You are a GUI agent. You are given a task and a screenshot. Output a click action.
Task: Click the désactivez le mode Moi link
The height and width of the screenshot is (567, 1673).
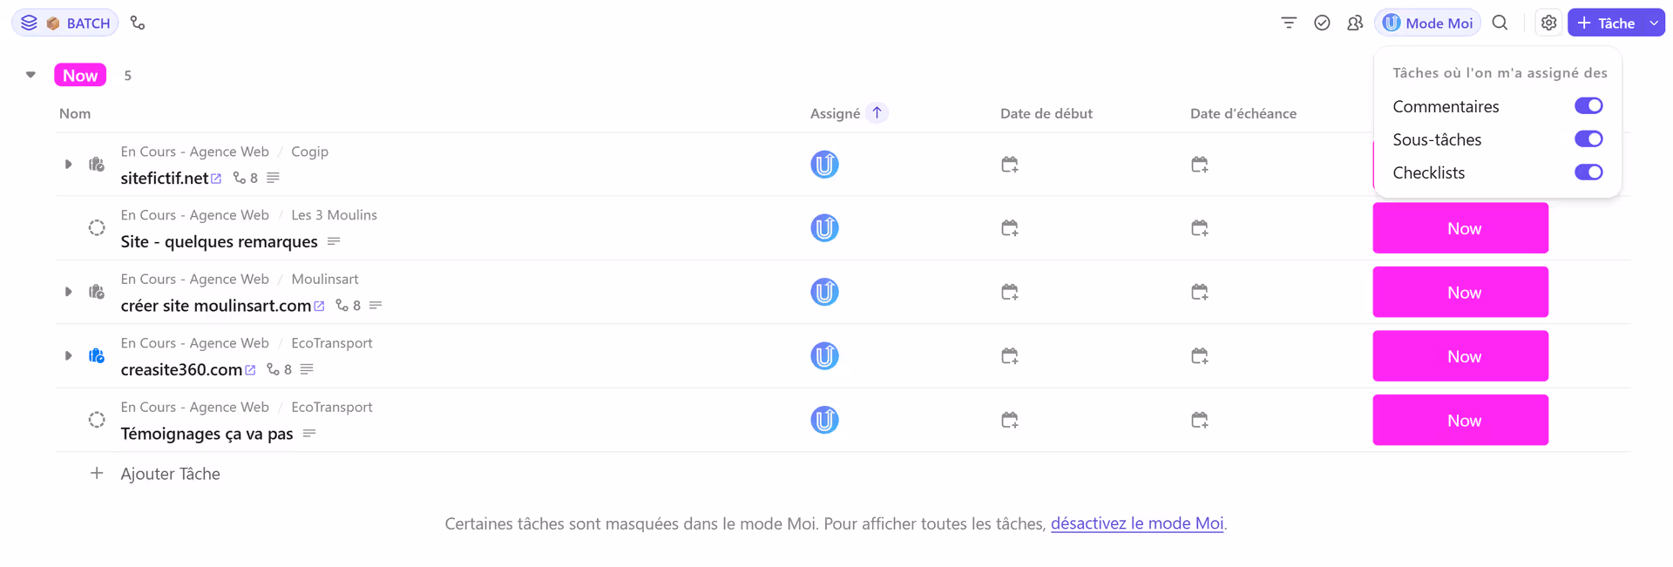[x=1136, y=523]
